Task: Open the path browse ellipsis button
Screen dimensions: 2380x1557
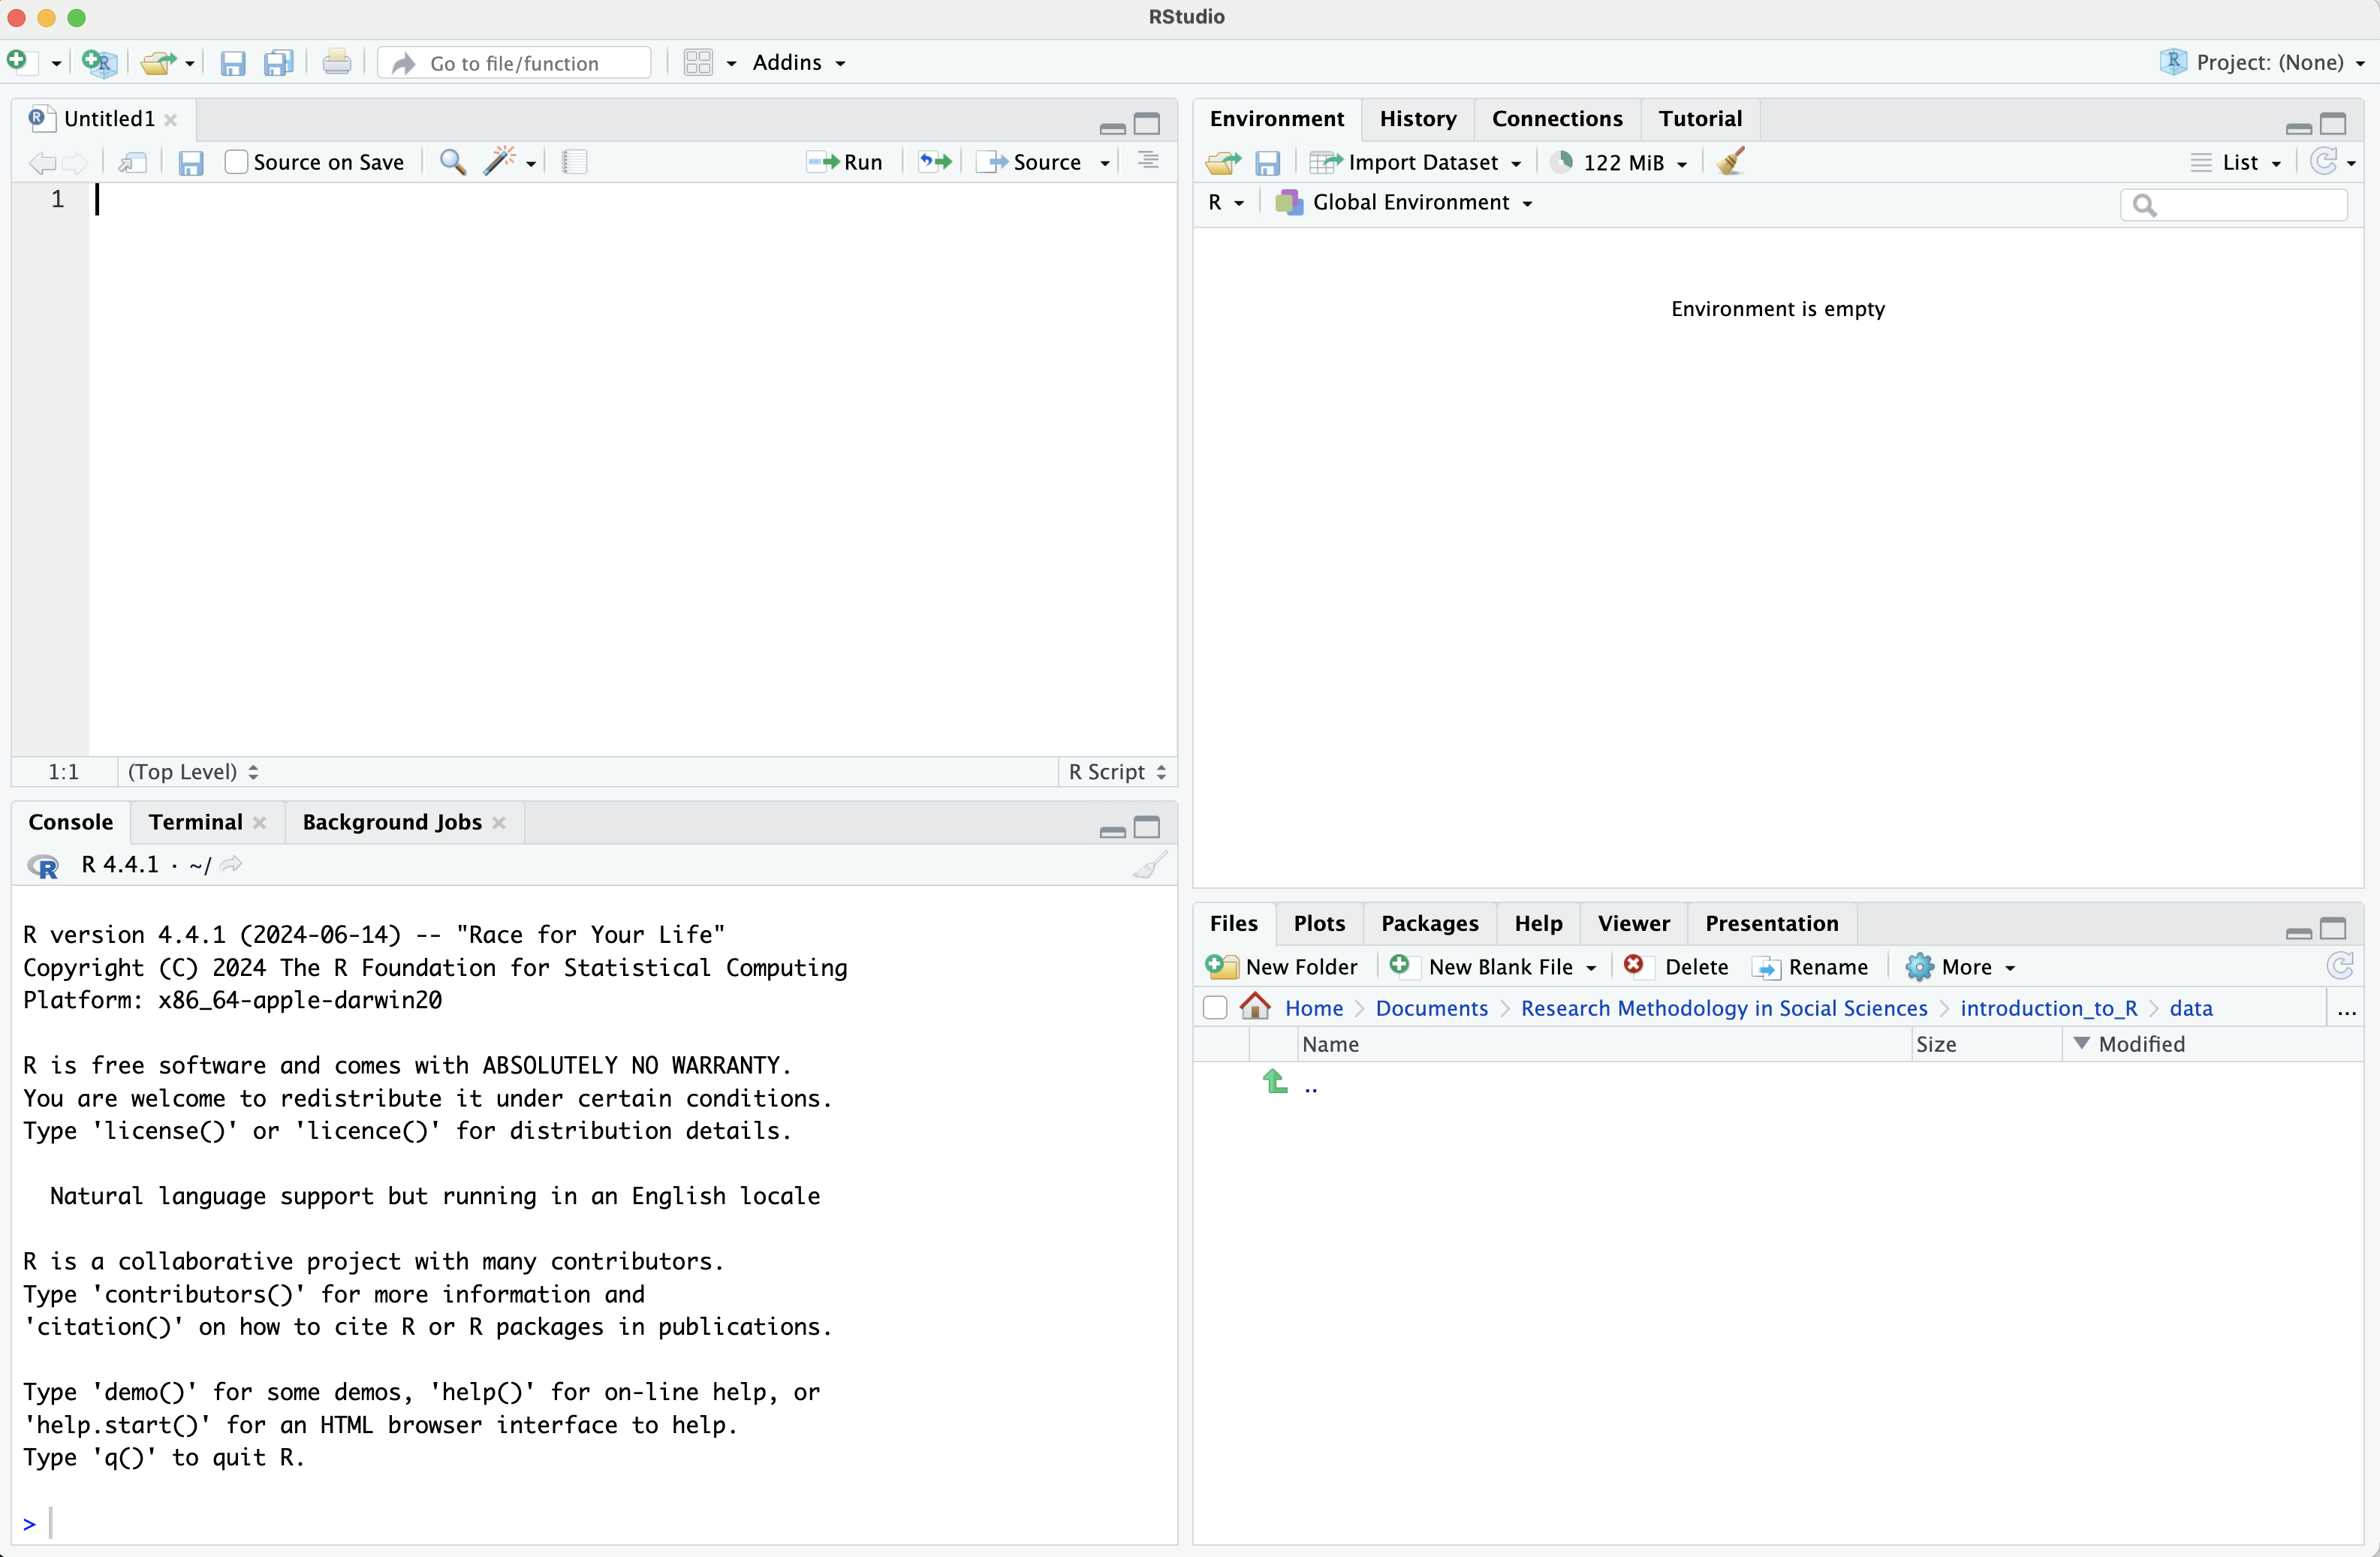Action: (2347, 1010)
